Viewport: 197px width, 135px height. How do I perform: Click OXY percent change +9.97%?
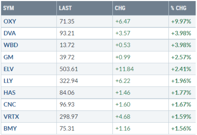181,22
